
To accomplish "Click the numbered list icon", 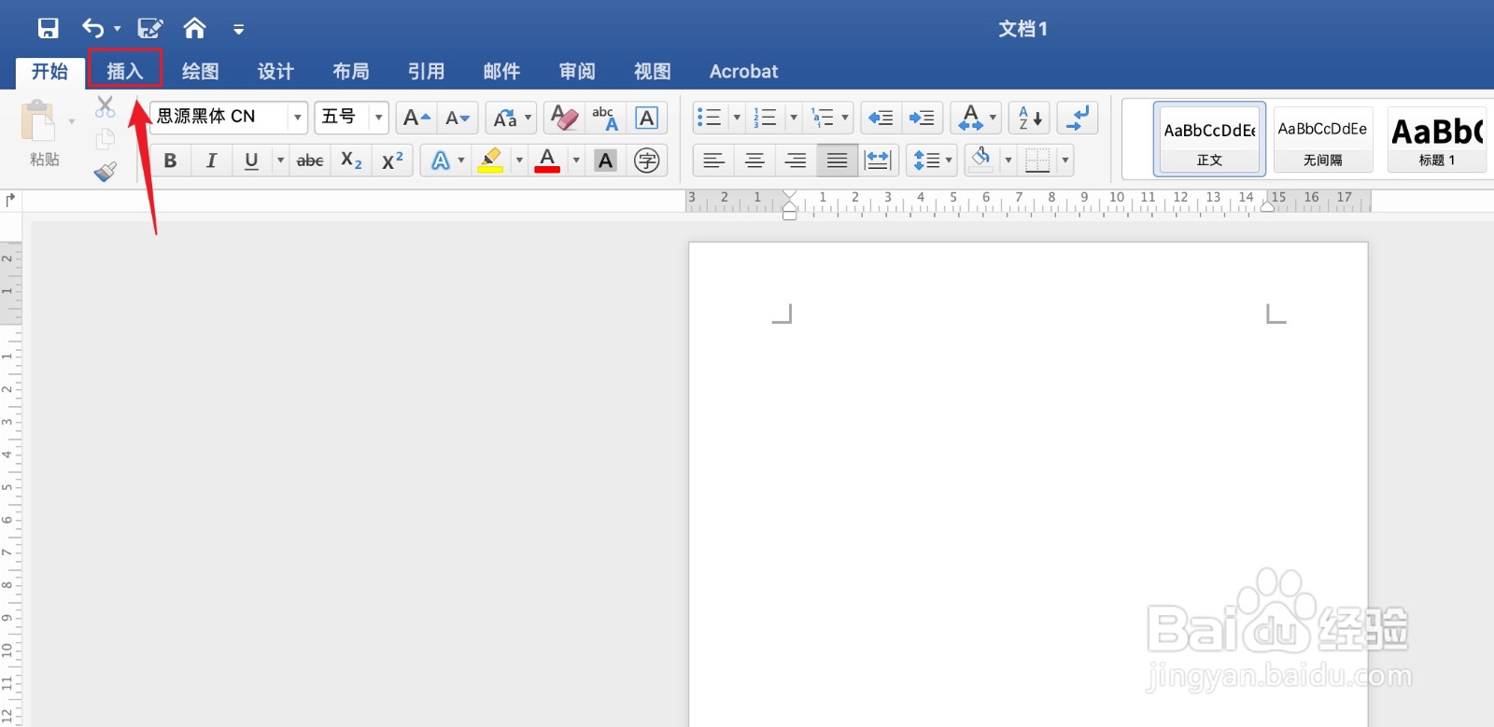I will 766,118.
